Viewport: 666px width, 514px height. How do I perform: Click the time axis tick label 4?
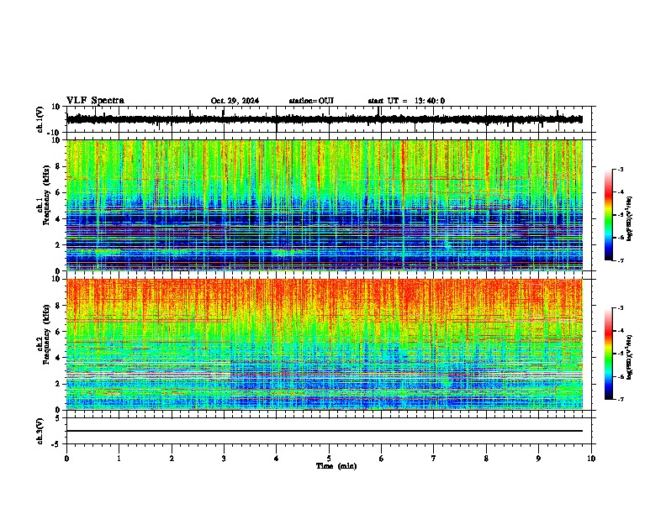(277, 459)
